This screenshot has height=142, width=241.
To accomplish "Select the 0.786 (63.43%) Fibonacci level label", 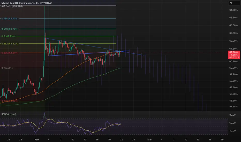I will (x=10, y=19).
